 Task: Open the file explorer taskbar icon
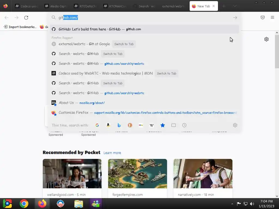point(78,204)
